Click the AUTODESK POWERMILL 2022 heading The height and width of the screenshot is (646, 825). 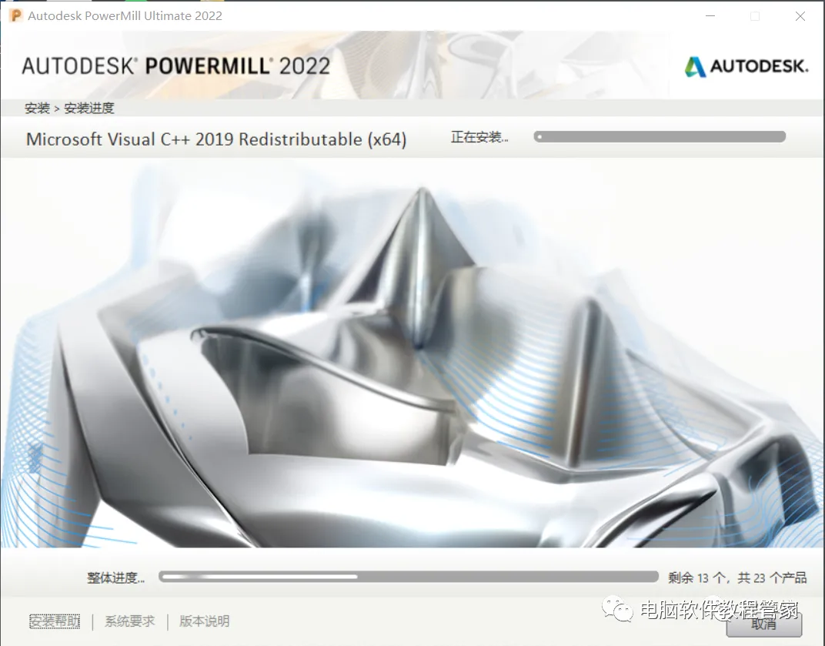click(x=175, y=66)
